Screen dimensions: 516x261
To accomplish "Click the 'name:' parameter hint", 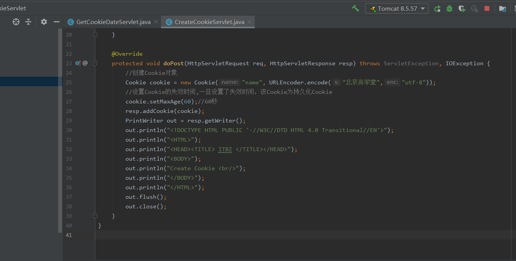I will pyautogui.click(x=230, y=82).
